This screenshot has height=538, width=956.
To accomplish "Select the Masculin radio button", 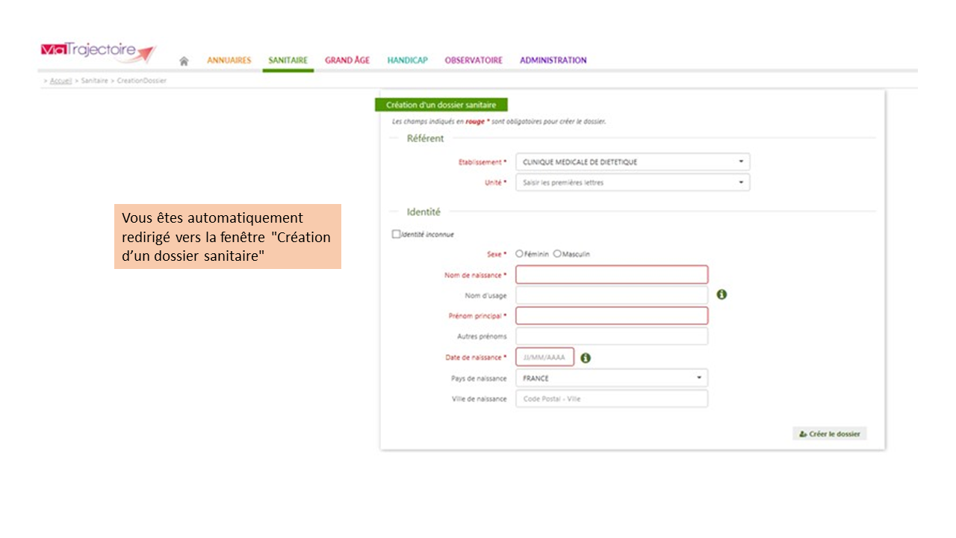I will (x=557, y=254).
